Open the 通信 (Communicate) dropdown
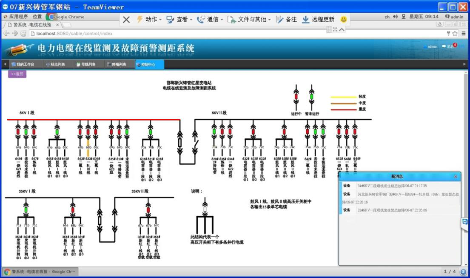 [210, 20]
